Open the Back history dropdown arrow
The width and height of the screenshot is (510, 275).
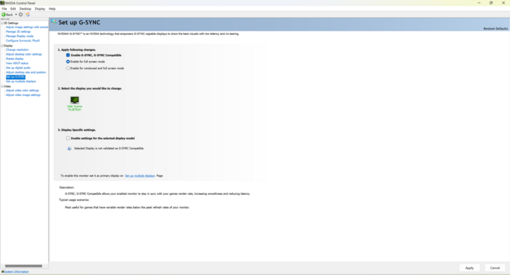[16, 14]
